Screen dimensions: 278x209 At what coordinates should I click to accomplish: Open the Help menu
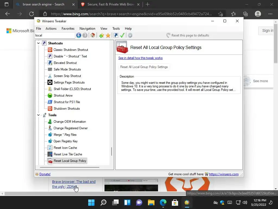pyautogui.click(x=128, y=29)
